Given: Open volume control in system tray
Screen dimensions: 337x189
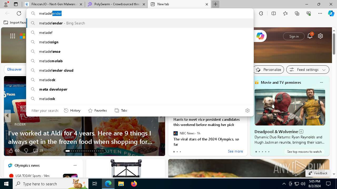Looking at the screenshot, I should (x=303, y=184).
